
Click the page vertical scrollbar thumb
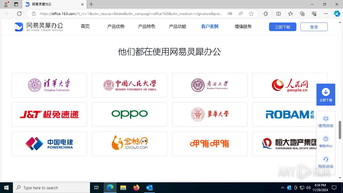pos(340,130)
